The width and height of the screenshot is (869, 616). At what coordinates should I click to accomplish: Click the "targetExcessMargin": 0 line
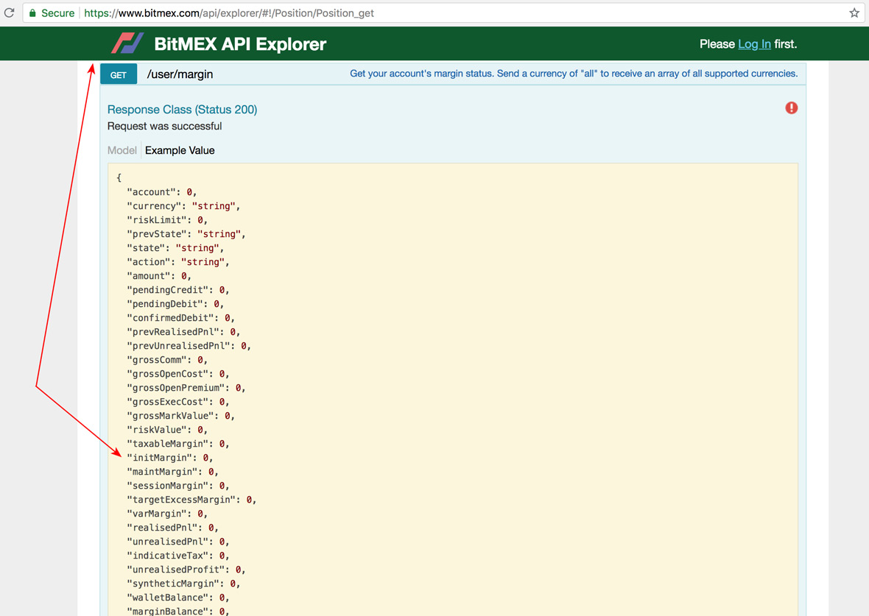(x=191, y=500)
